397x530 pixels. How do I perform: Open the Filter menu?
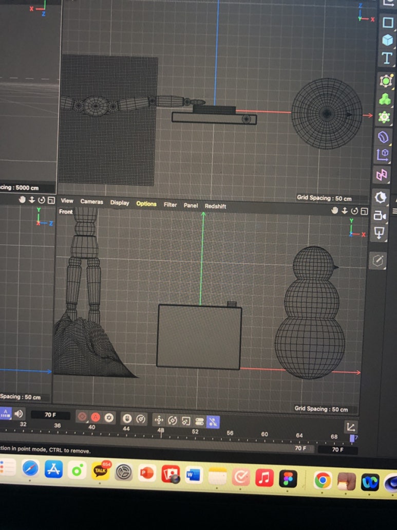(x=170, y=205)
